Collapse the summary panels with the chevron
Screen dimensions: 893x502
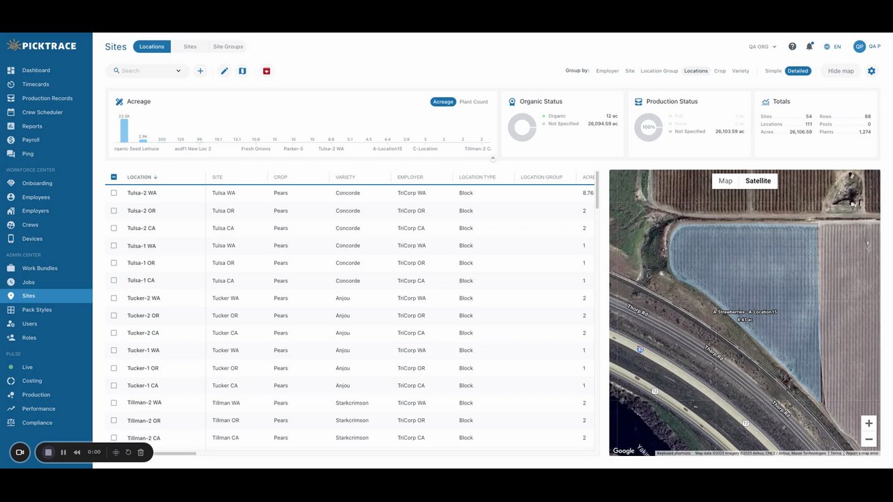[x=493, y=158]
